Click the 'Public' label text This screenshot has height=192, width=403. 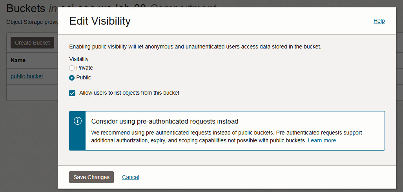84,77
